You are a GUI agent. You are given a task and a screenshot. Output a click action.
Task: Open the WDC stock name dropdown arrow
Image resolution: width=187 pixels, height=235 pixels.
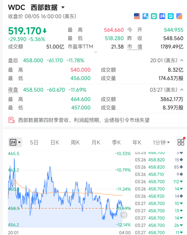pos(63,7)
